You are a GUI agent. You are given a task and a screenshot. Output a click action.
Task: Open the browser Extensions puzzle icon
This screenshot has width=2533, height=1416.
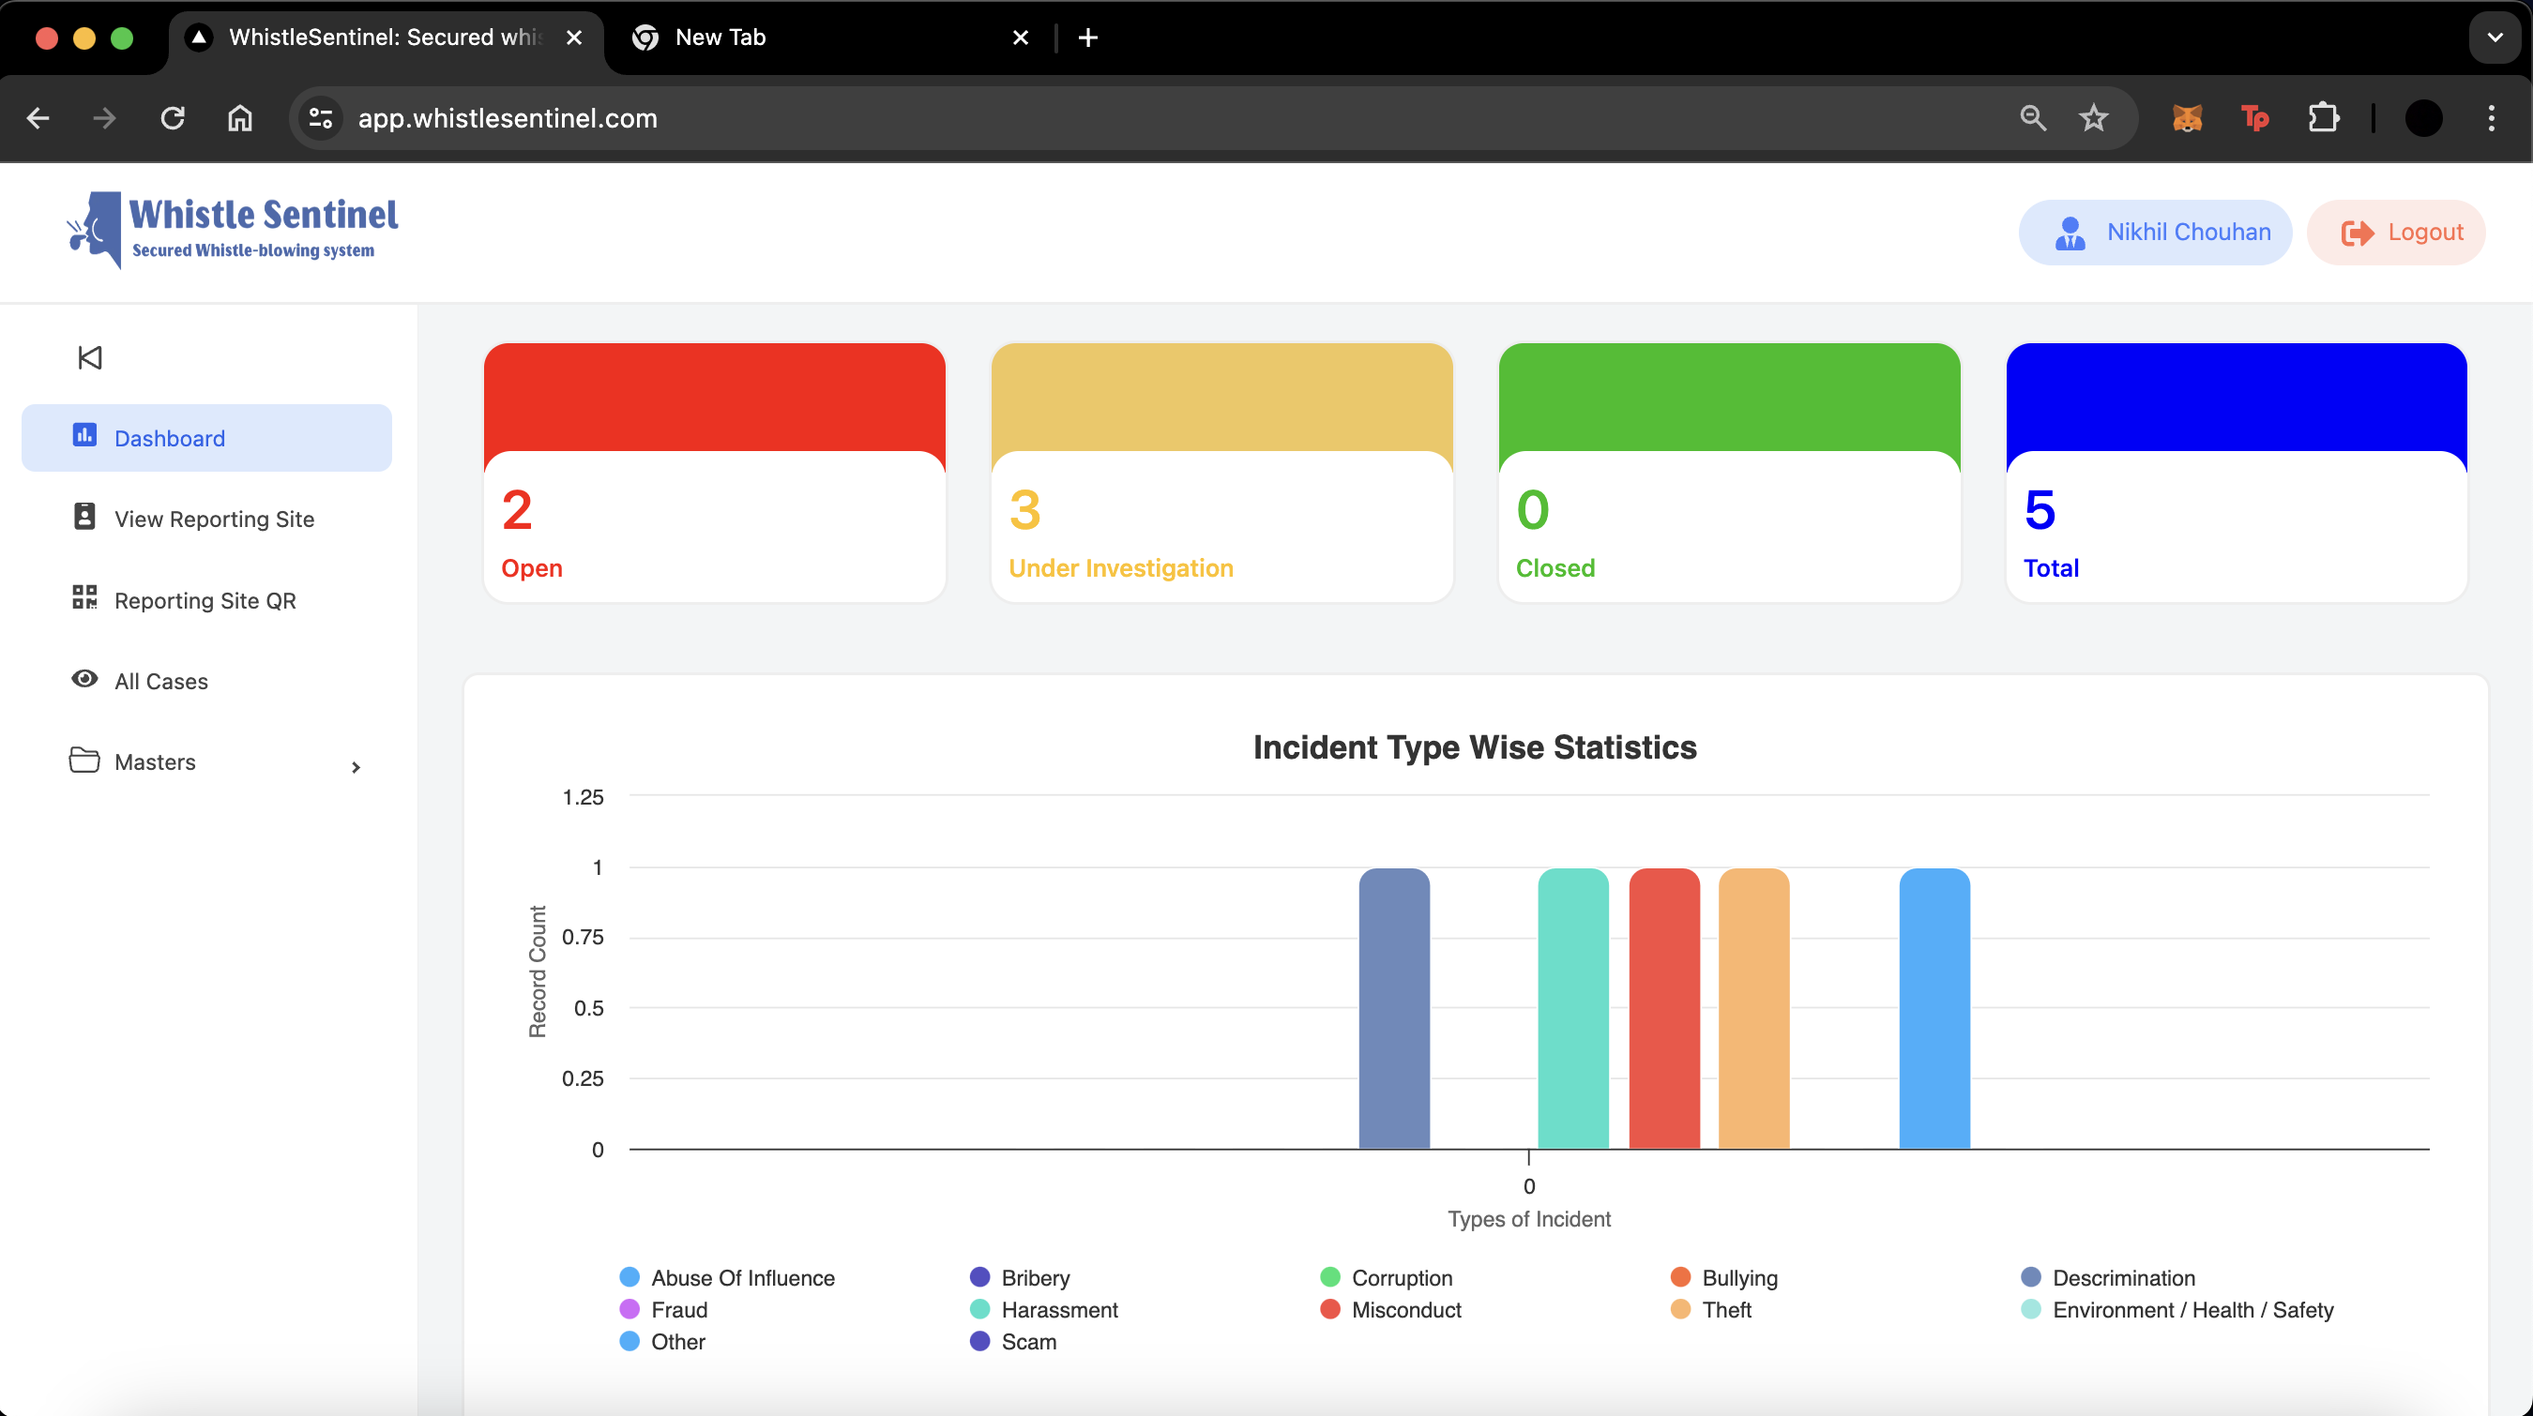click(x=2323, y=118)
